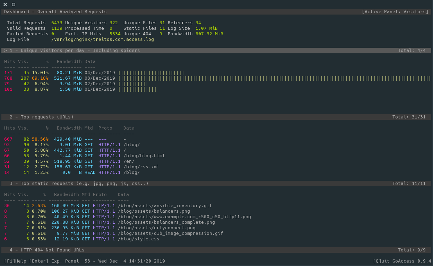Click the log file path /var/log/nginx
The height and width of the screenshot is (266, 433).
click(102, 39)
